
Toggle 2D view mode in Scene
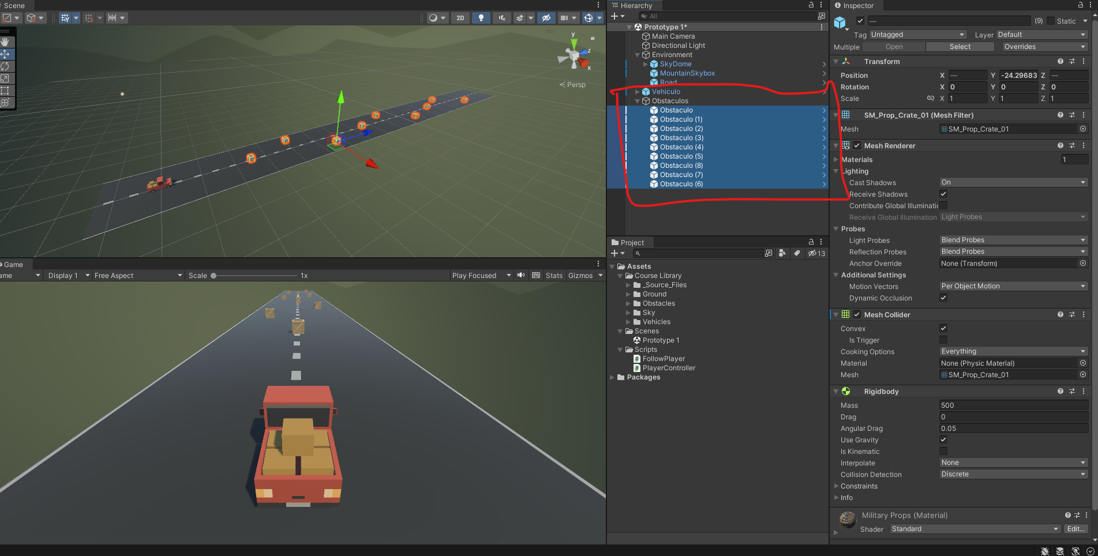pos(460,18)
